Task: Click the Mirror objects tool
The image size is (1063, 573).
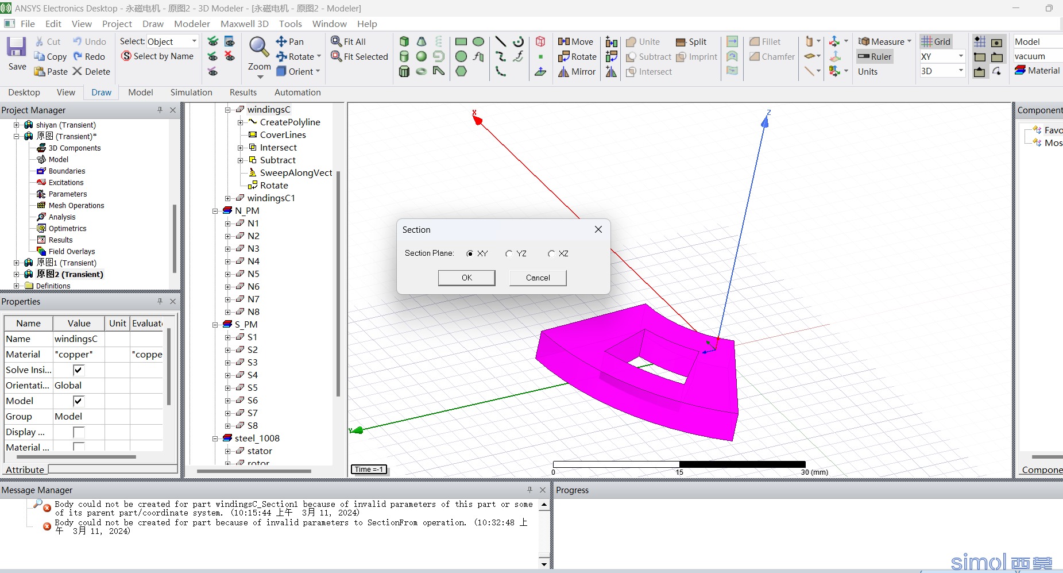Action: [577, 71]
